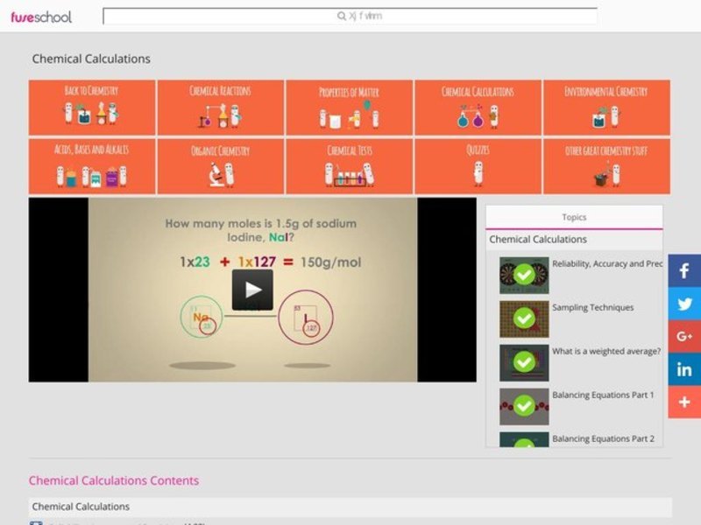Click the search magnifier icon
Image resolution: width=701 pixels, height=525 pixels.
click(x=343, y=15)
